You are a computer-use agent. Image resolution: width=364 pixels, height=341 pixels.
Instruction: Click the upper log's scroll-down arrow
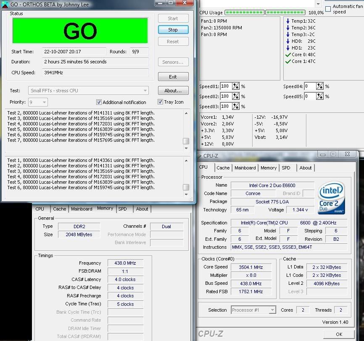tap(186, 148)
